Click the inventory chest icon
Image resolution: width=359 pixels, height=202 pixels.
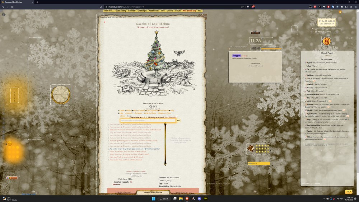coord(251,149)
